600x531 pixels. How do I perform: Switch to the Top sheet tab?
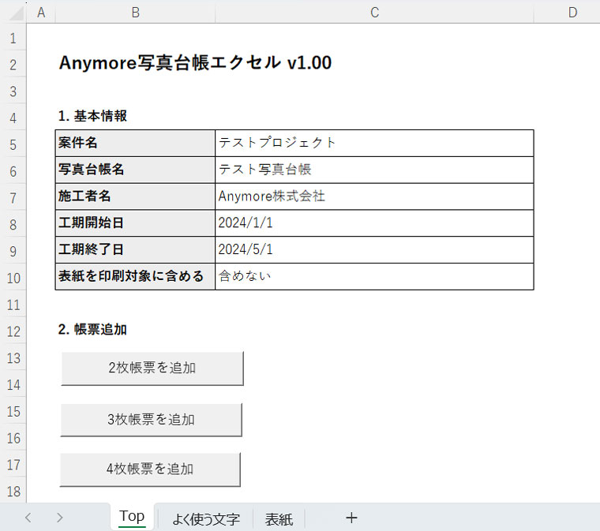click(132, 517)
